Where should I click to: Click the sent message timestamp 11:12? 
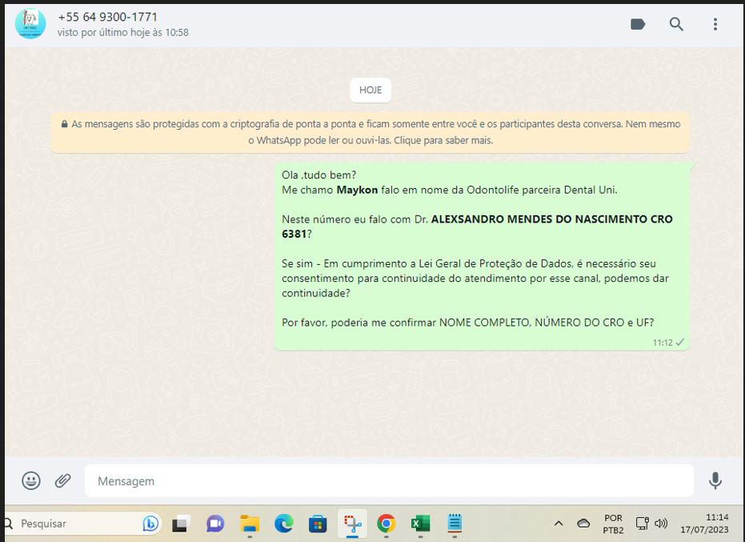coord(663,343)
